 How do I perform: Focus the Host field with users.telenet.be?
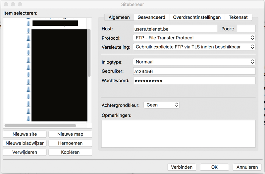175,29
